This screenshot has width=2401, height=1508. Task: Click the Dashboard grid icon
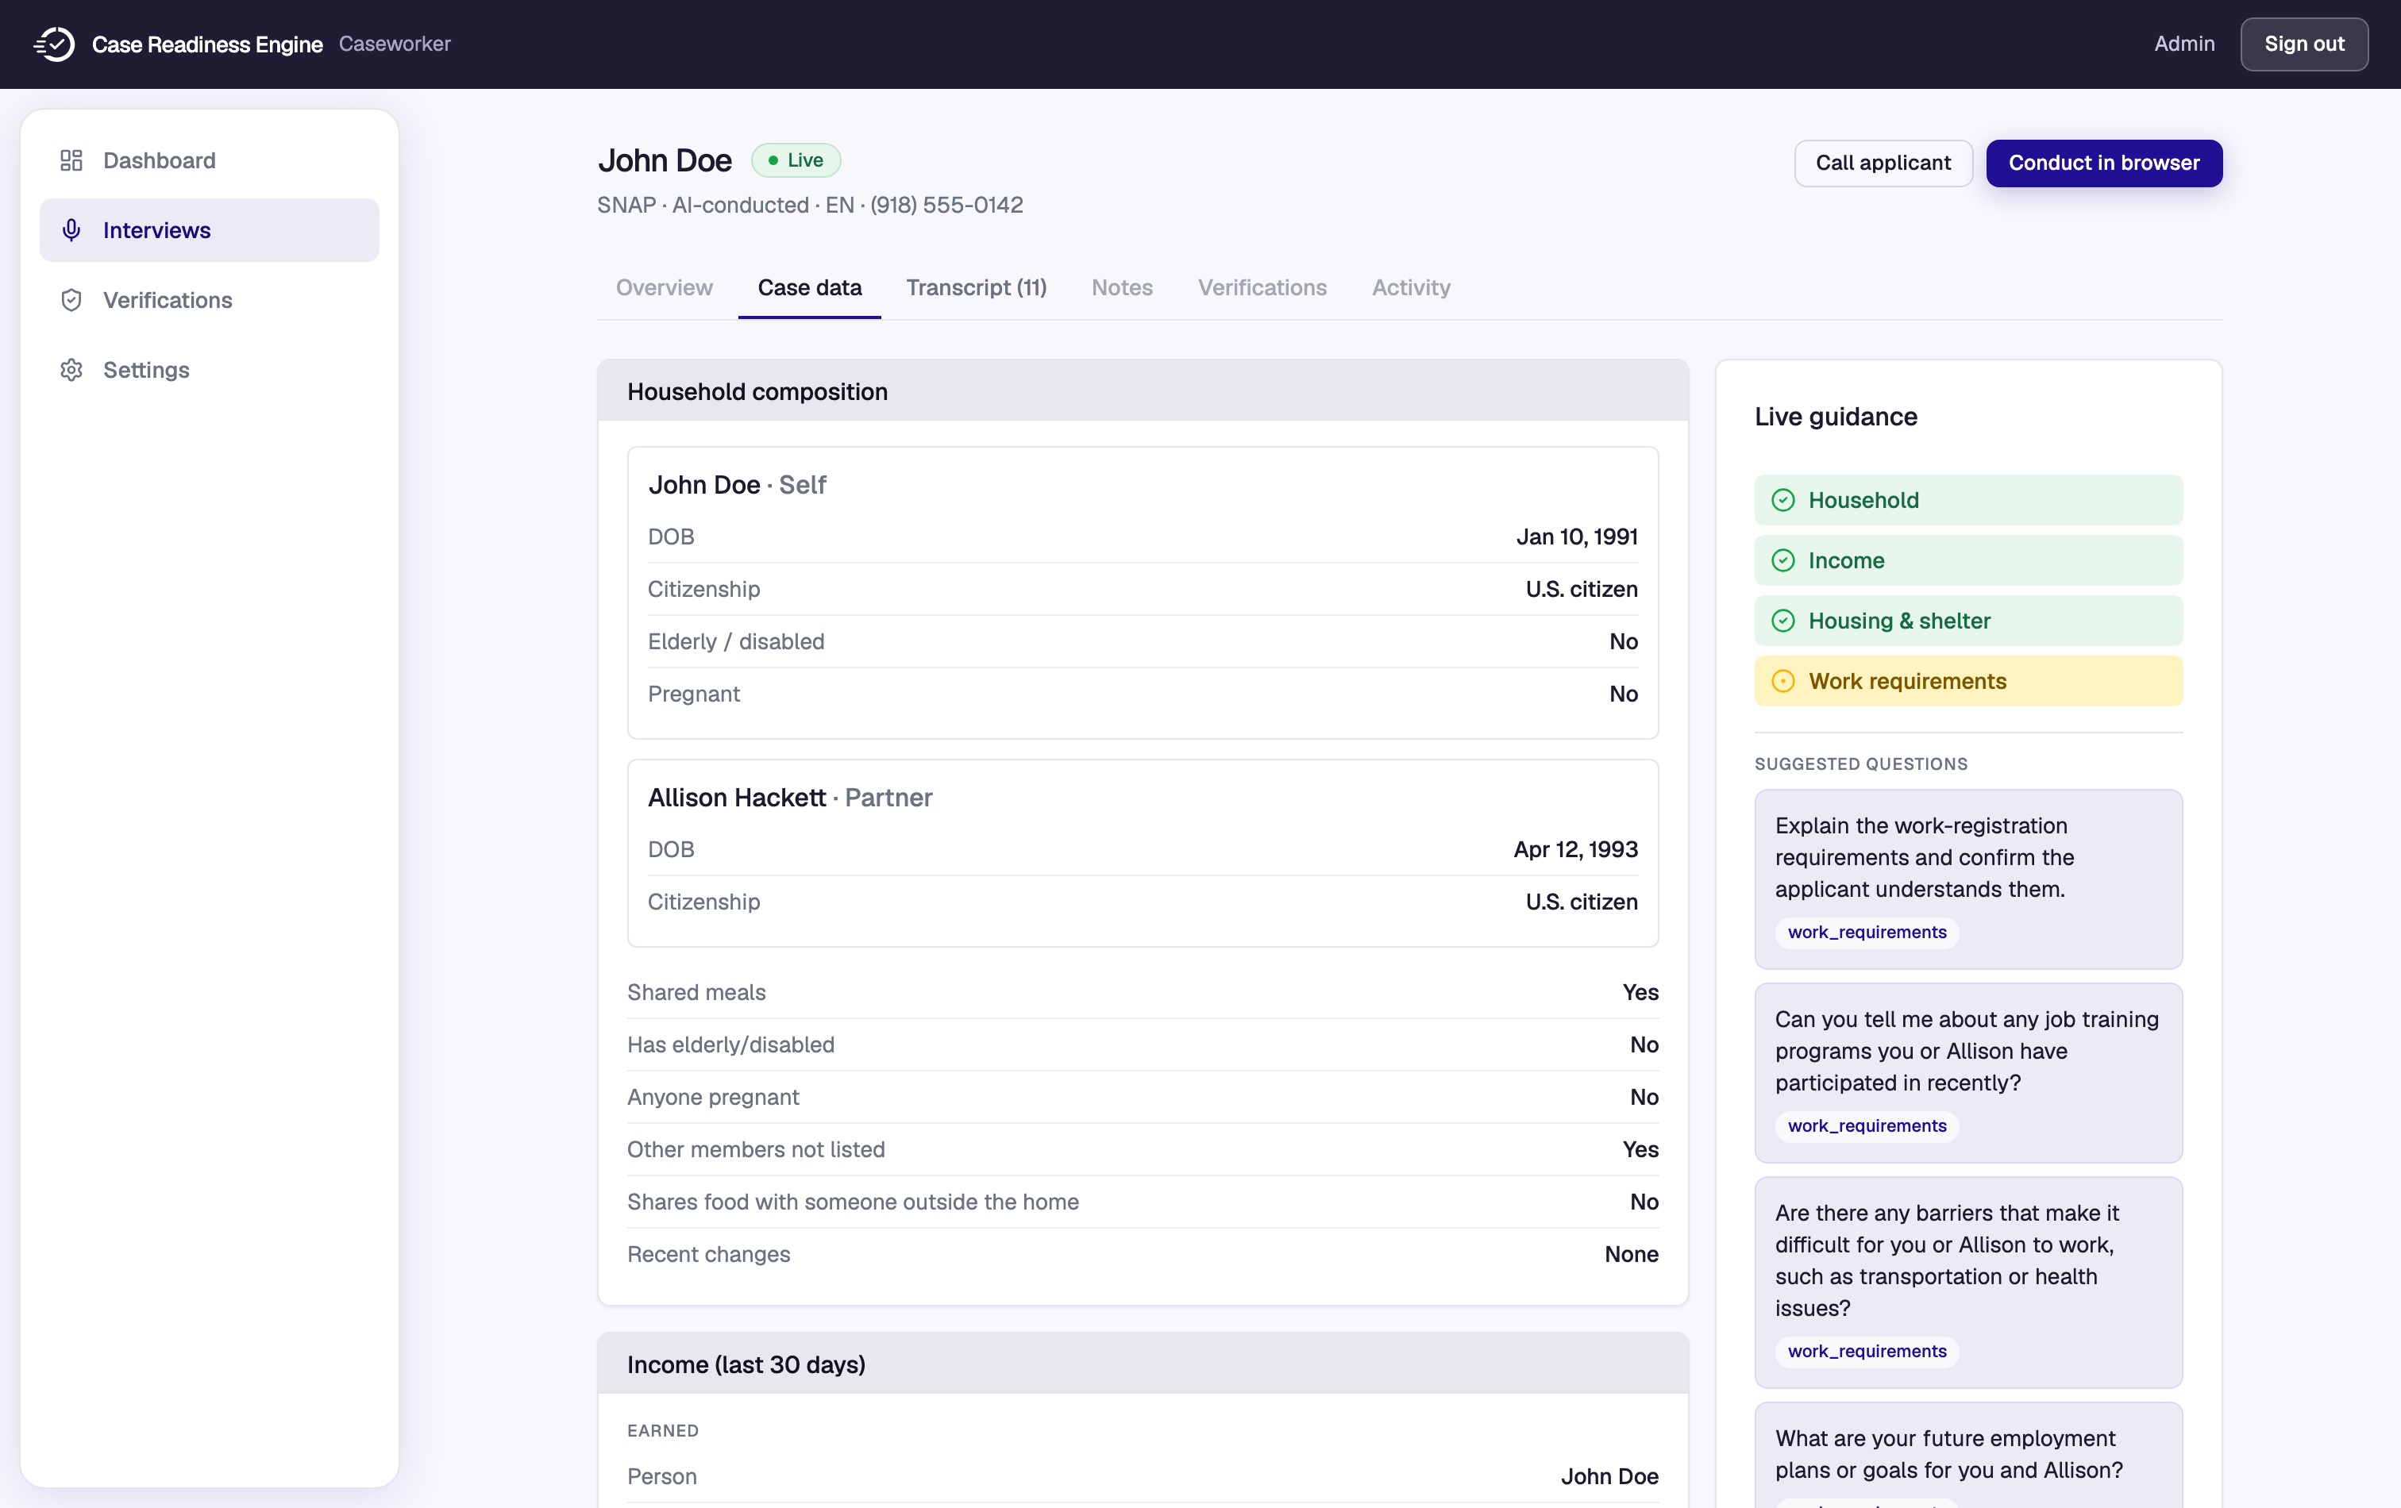pos(71,160)
